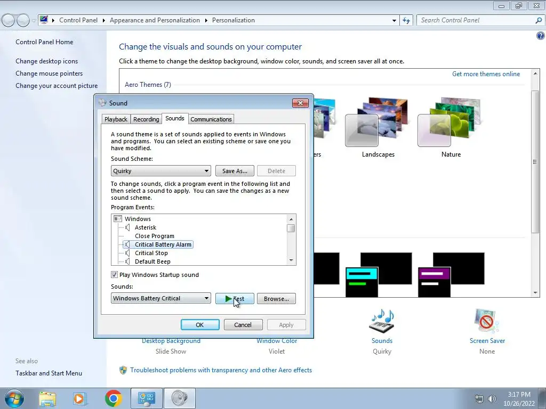Screen dimensions: 546x409
Task: Open Change desktop icons link
Action: click(47, 61)
